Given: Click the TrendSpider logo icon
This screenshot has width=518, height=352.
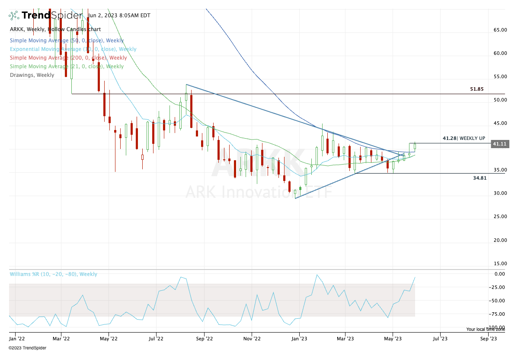Looking at the screenshot, I should [x=13, y=16].
